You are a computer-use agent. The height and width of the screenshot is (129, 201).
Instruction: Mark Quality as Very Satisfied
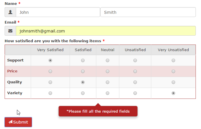(x=50, y=82)
